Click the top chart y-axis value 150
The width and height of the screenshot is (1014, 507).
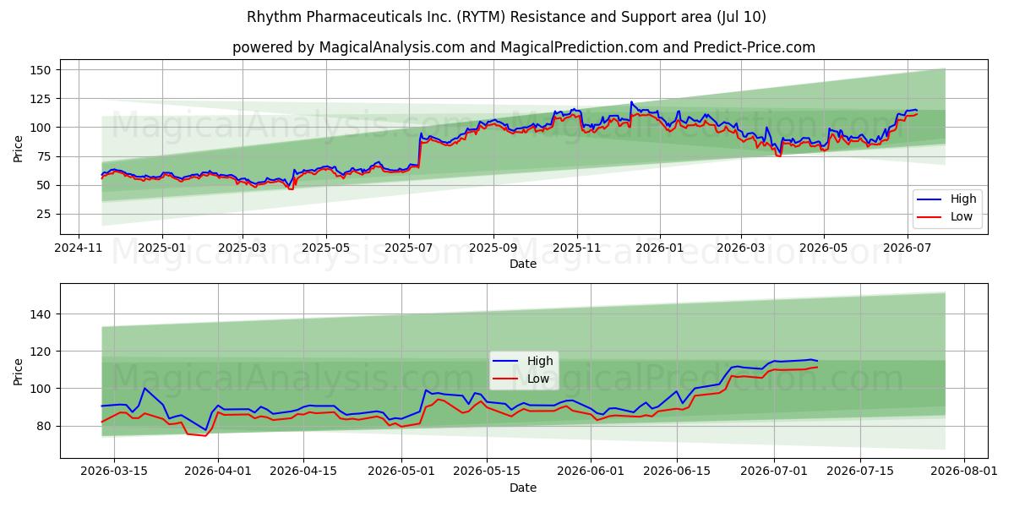click(x=42, y=70)
